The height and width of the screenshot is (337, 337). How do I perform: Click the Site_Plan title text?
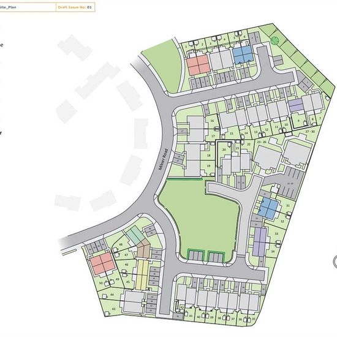click(8, 7)
